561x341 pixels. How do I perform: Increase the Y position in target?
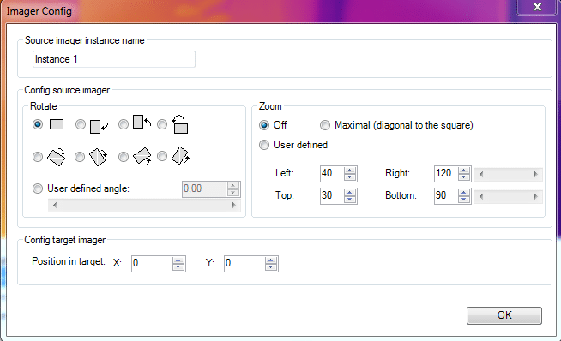pyautogui.click(x=271, y=260)
